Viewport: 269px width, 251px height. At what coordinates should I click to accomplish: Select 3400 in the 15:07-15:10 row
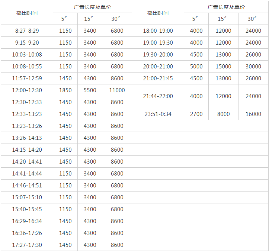pyautogui.click(x=90, y=197)
